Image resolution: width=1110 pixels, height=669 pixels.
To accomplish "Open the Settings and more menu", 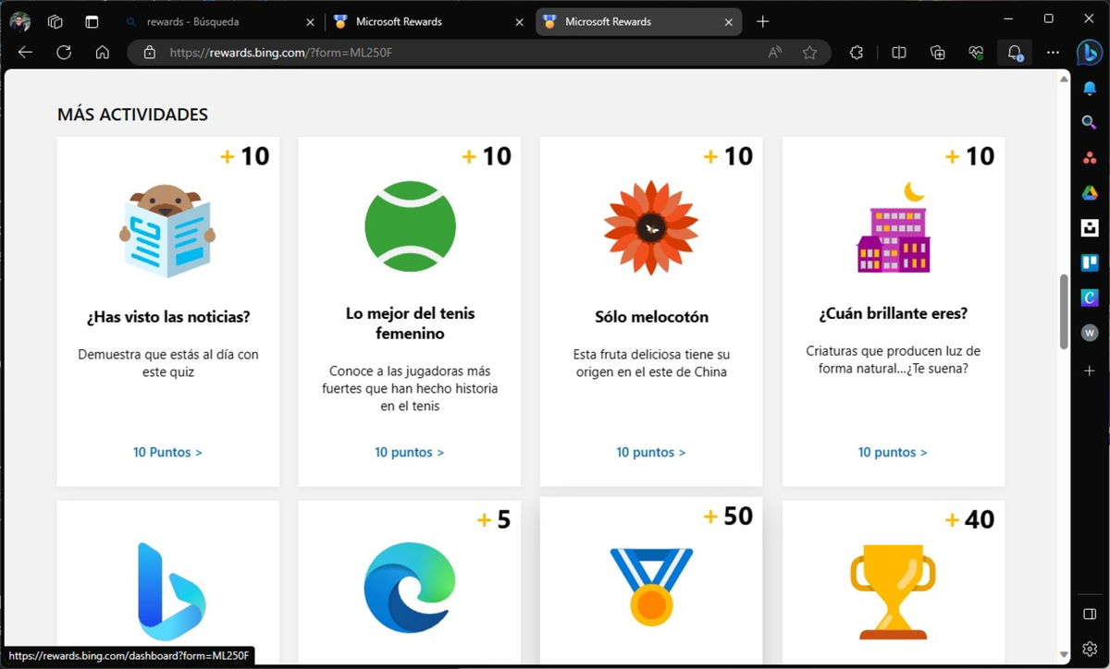I will 1053,53.
